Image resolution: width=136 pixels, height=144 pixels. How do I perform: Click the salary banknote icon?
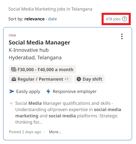tap(14, 69)
